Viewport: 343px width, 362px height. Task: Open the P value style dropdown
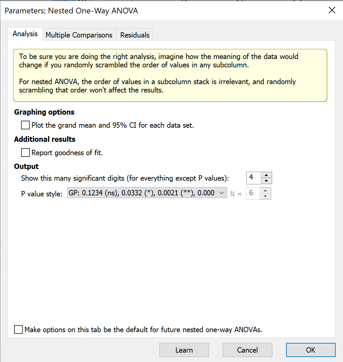coord(147,193)
